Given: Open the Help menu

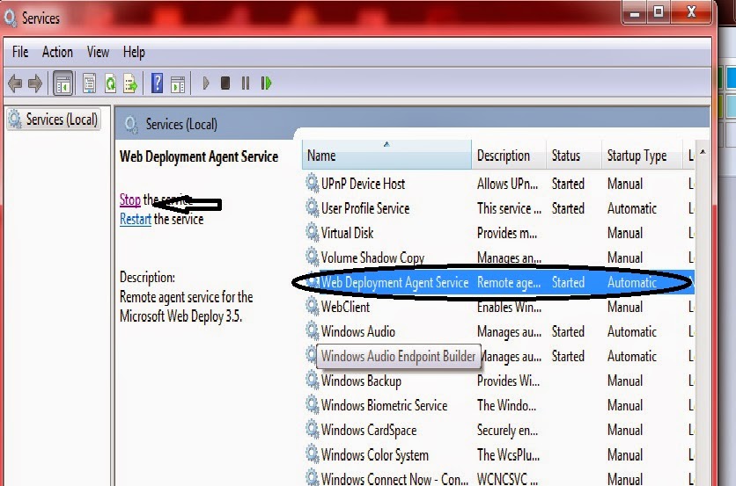Looking at the screenshot, I should point(134,52).
